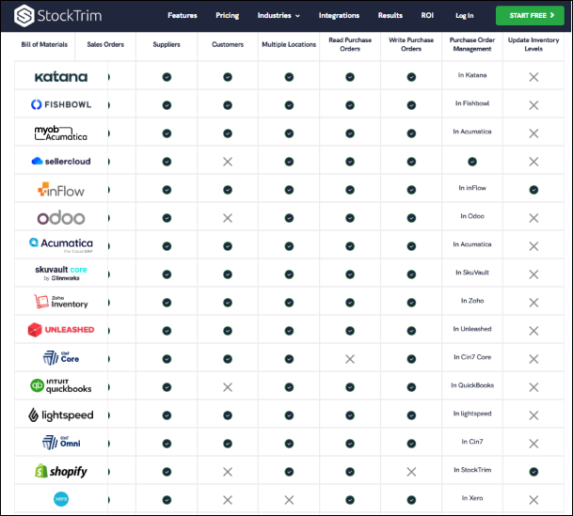Screen dimensions: 573x516
Task: Select the 'In Unleashed' cell text
Action: (472, 329)
